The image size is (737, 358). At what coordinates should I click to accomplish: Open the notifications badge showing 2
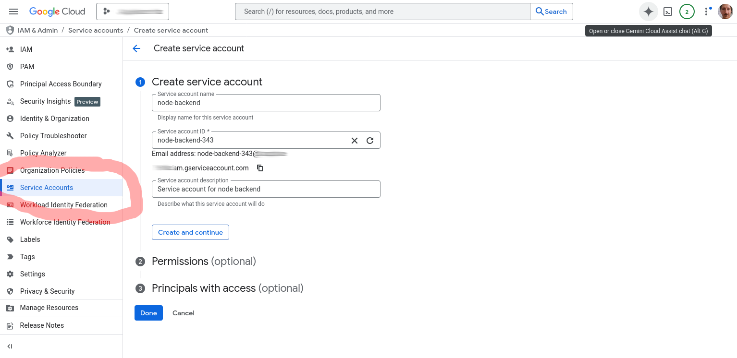[x=687, y=12]
